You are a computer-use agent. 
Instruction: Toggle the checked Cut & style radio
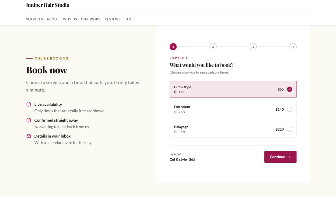[290, 89]
